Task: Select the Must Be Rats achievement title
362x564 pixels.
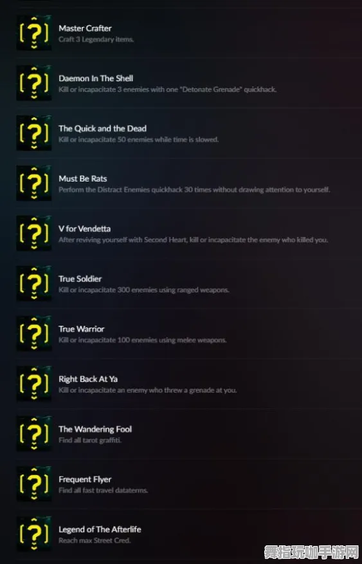Action: [82, 179]
